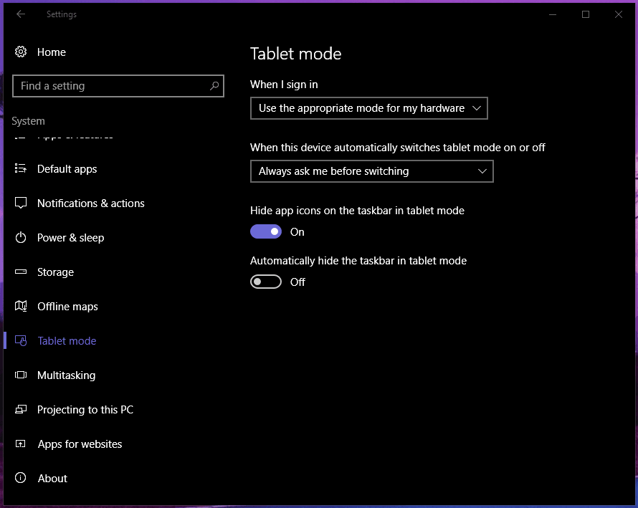Viewport: 638px width, 508px height.
Task: Open Apps for websites settings page
Action: (x=80, y=444)
